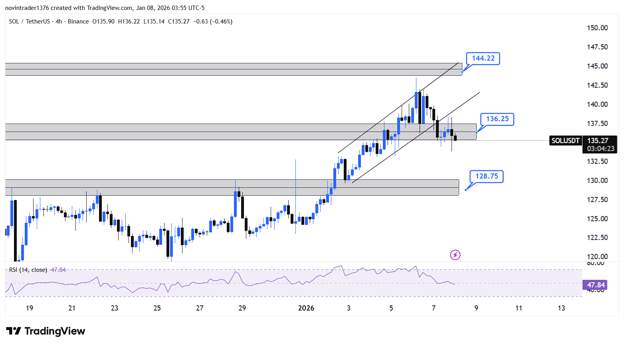Click the high value H136.22
624x346 pixels.
(x=129, y=22)
